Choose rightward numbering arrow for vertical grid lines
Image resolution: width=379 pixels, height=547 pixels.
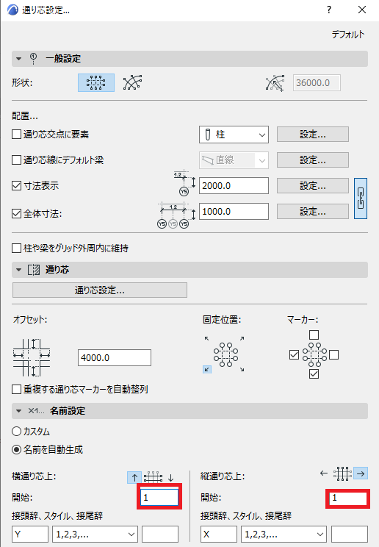click(361, 473)
